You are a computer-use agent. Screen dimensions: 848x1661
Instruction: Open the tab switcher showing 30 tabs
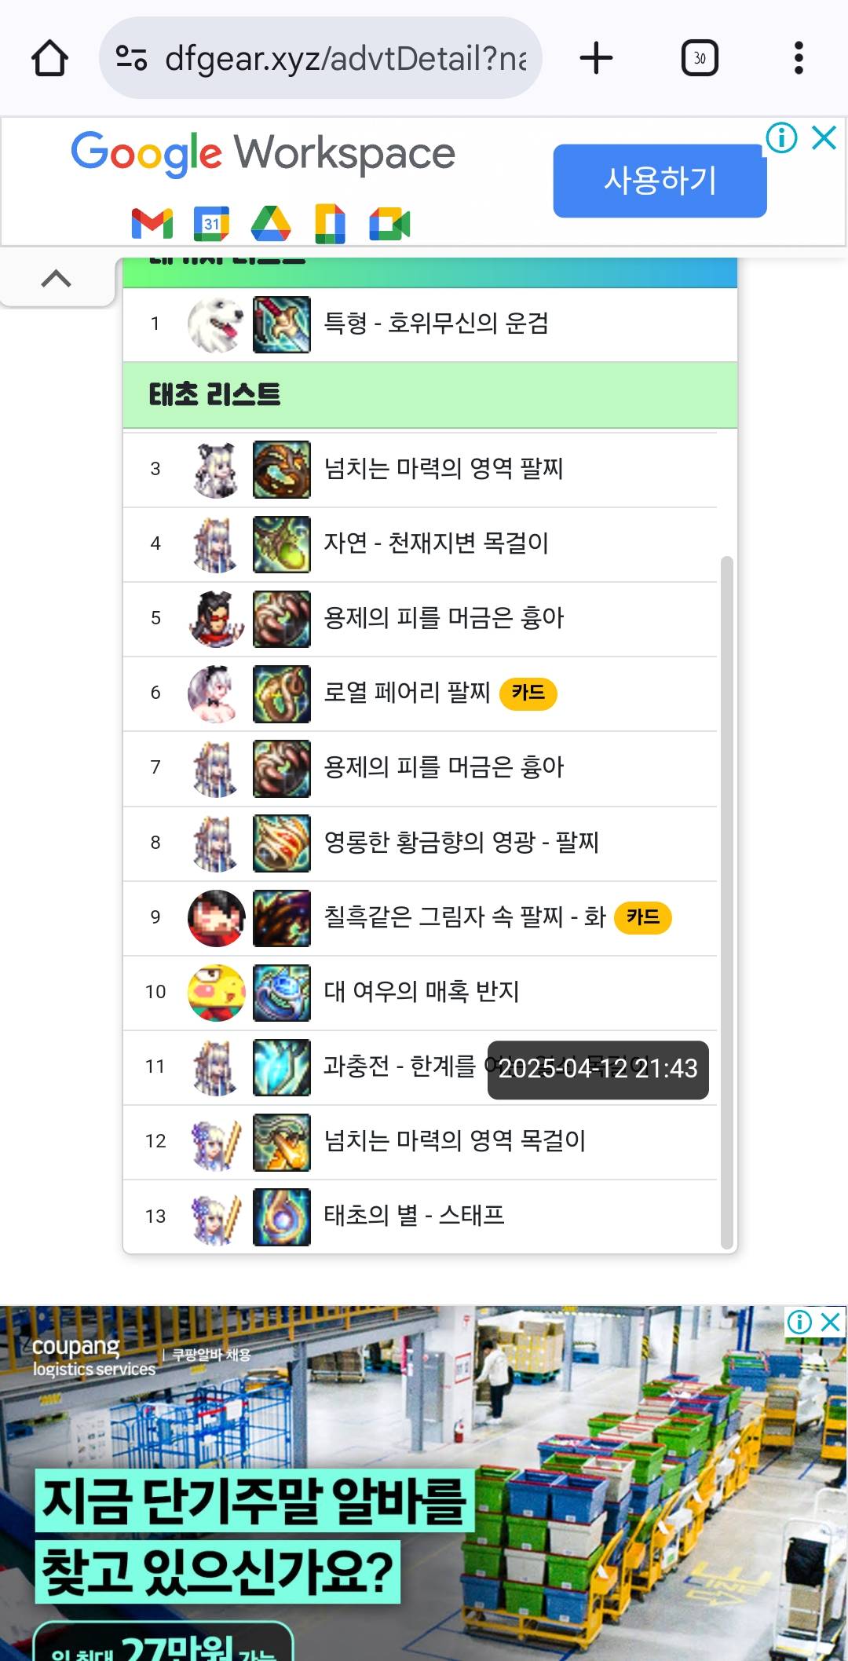pyautogui.click(x=700, y=58)
